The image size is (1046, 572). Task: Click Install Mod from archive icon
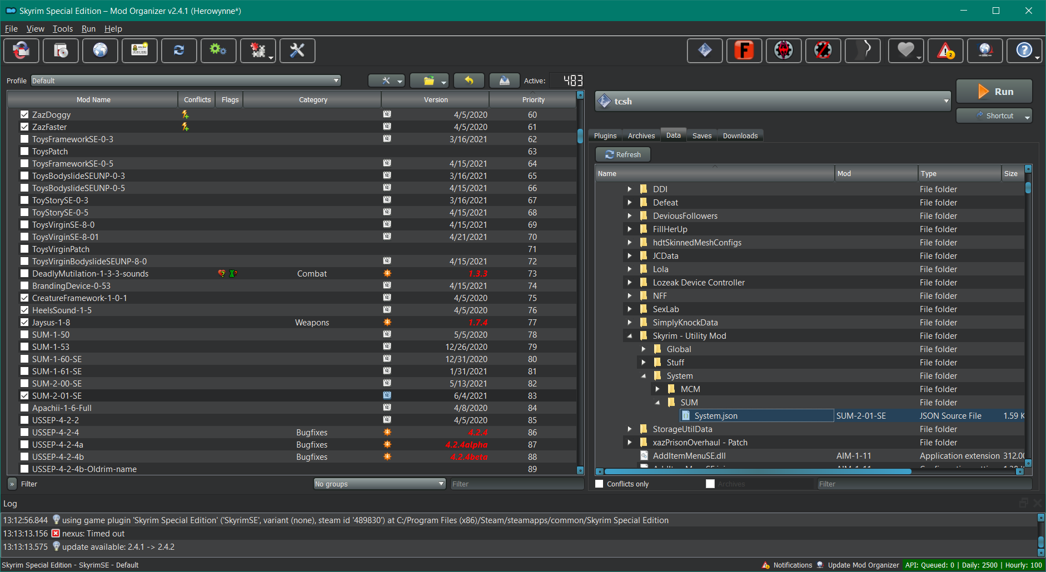(61, 51)
